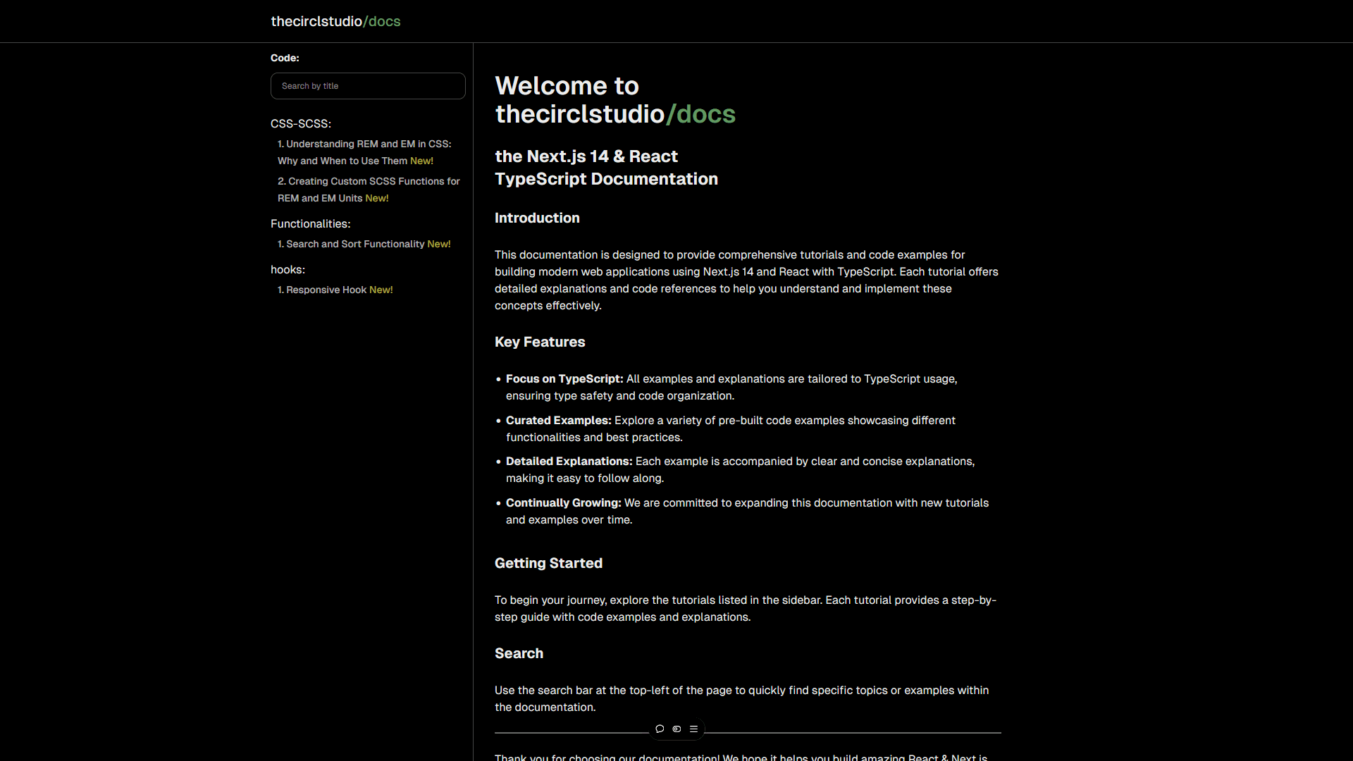The image size is (1353, 761).
Task: Click the Curated Examples bullet label
Action: tap(559, 421)
